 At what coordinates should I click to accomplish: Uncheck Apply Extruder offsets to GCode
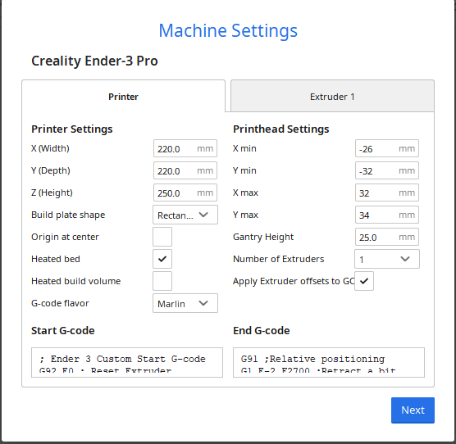[364, 281]
